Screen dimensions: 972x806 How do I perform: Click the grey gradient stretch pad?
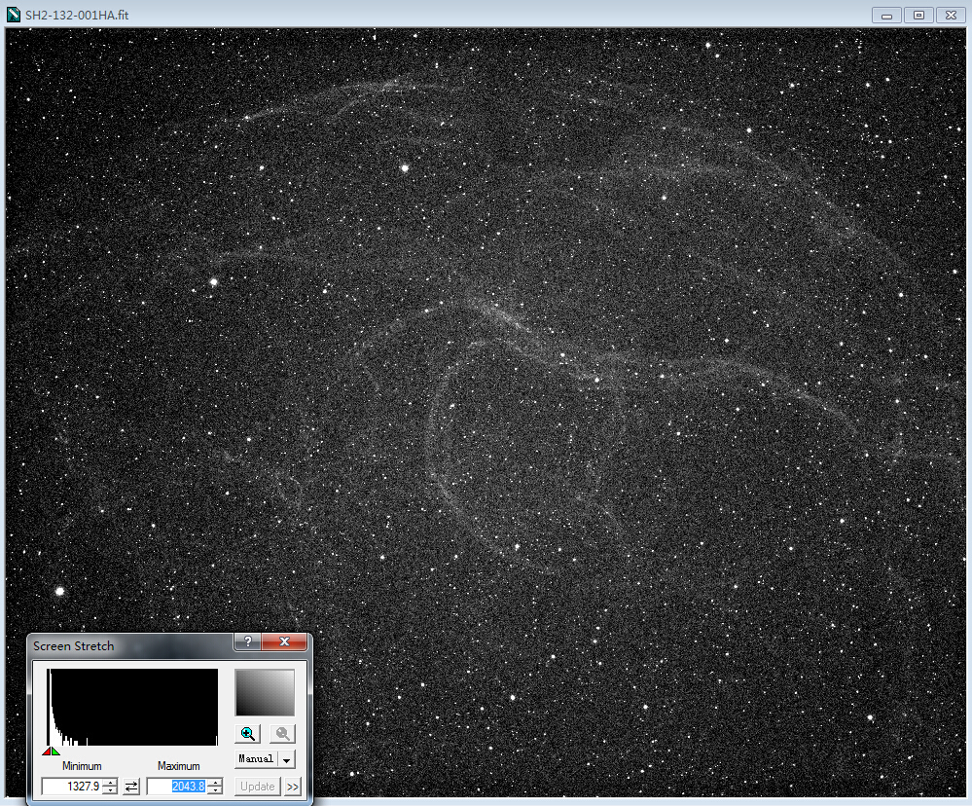click(x=265, y=692)
